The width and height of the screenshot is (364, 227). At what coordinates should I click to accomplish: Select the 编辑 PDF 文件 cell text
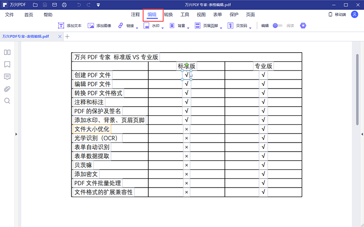tap(92, 84)
